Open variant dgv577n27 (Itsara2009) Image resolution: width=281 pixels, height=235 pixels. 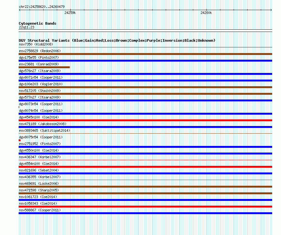click(x=40, y=97)
